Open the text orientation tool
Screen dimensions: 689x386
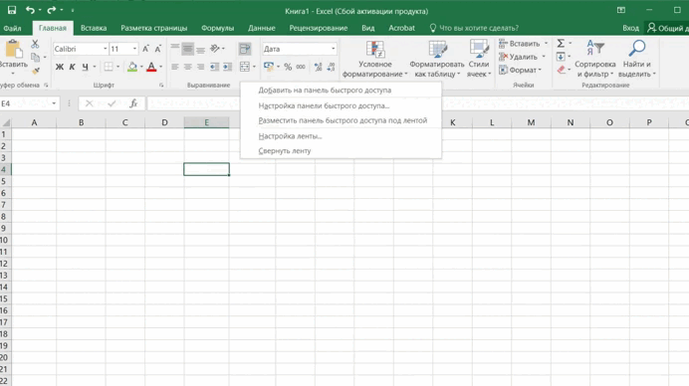click(215, 49)
